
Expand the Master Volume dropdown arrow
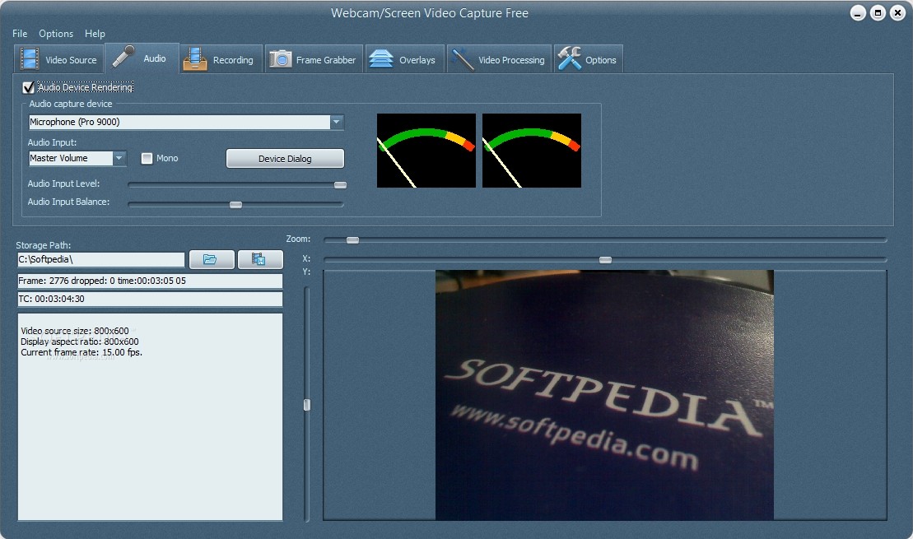point(119,158)
